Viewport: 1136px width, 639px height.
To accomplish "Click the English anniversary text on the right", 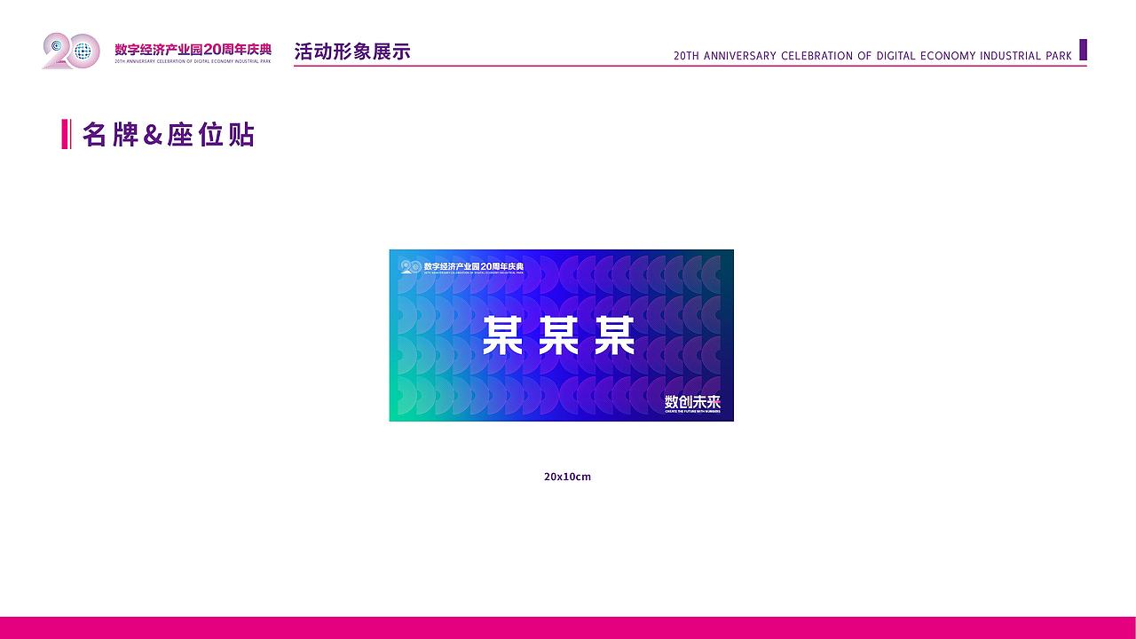I will coord(872,55).
